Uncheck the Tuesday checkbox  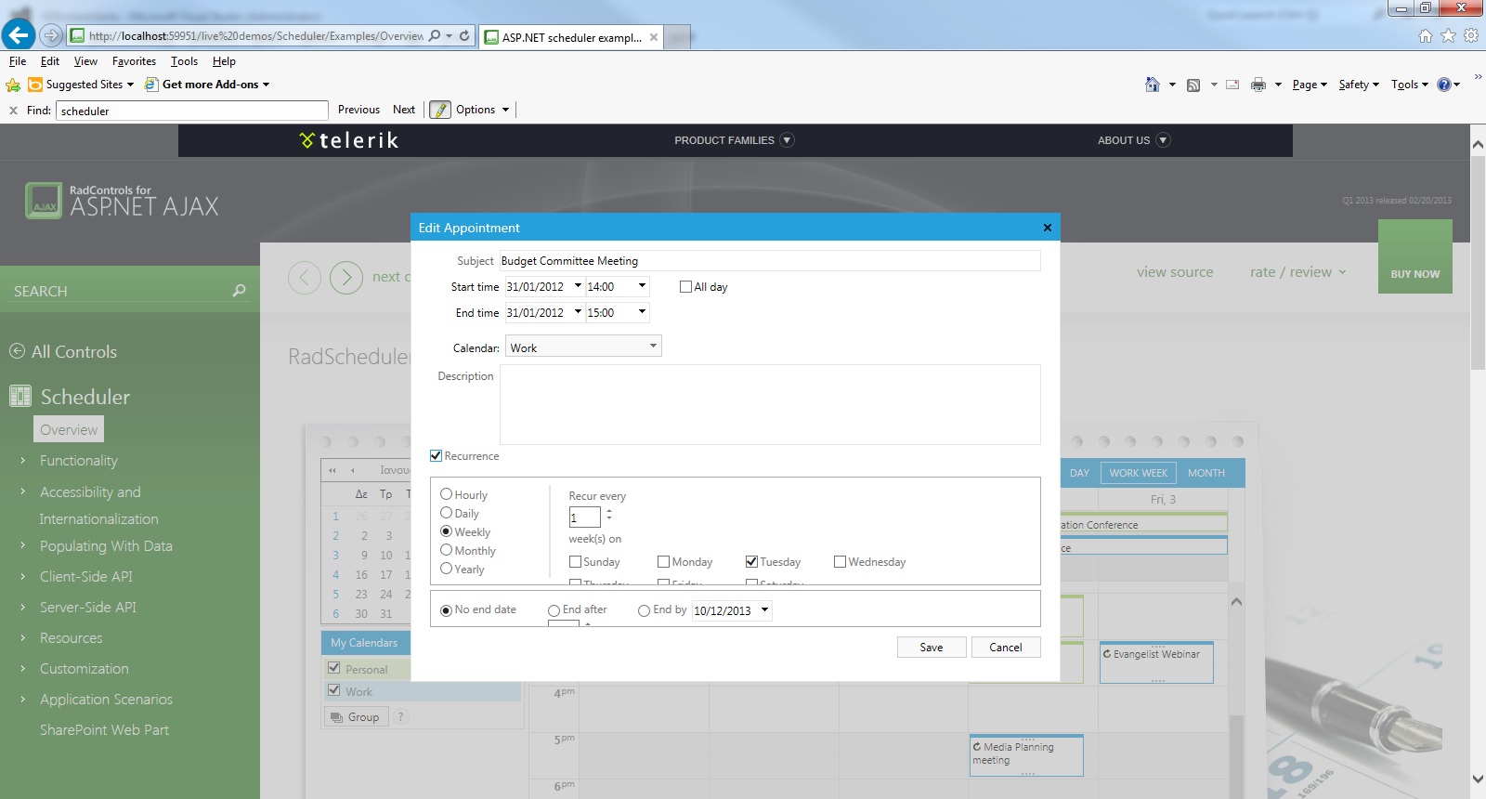pyautogui.click(x=751, y=561)
